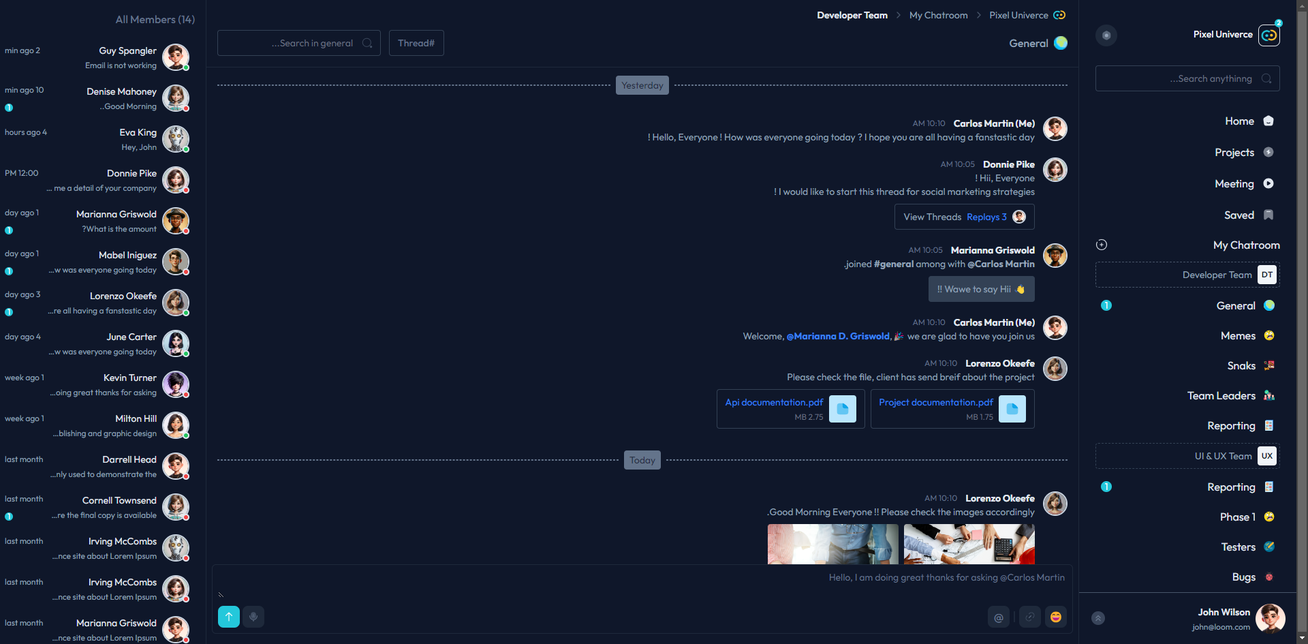Go to Projects in sidebar
Image resolution: width=1308 pixels, height=644 pixels.
(x=1234, y=152)
